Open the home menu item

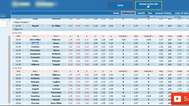116,13
